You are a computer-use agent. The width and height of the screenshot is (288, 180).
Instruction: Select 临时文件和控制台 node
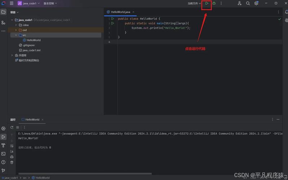pyautogui.click(x=27, y=60)
